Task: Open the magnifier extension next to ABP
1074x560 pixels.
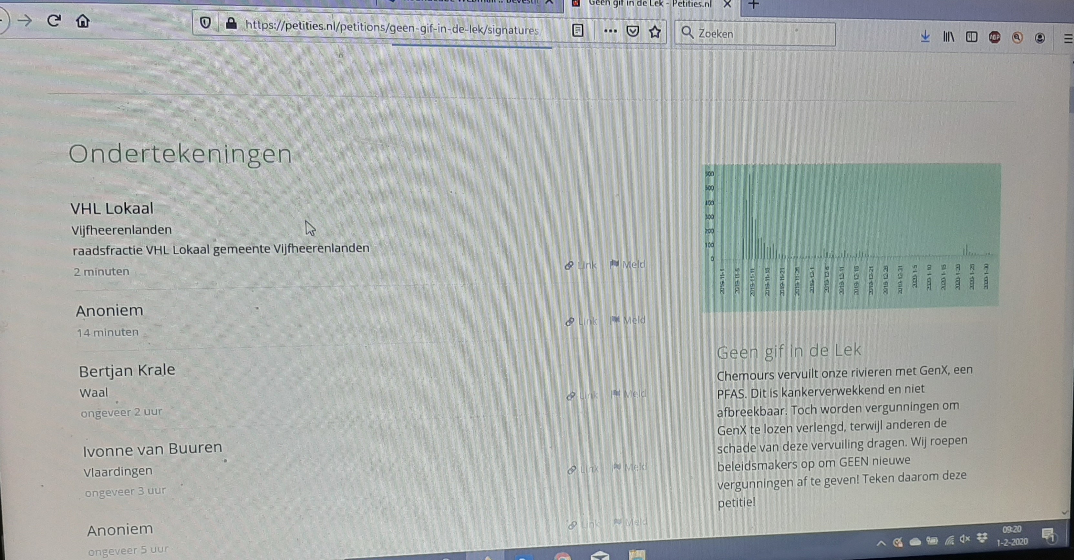Action: click(1017, 37)
